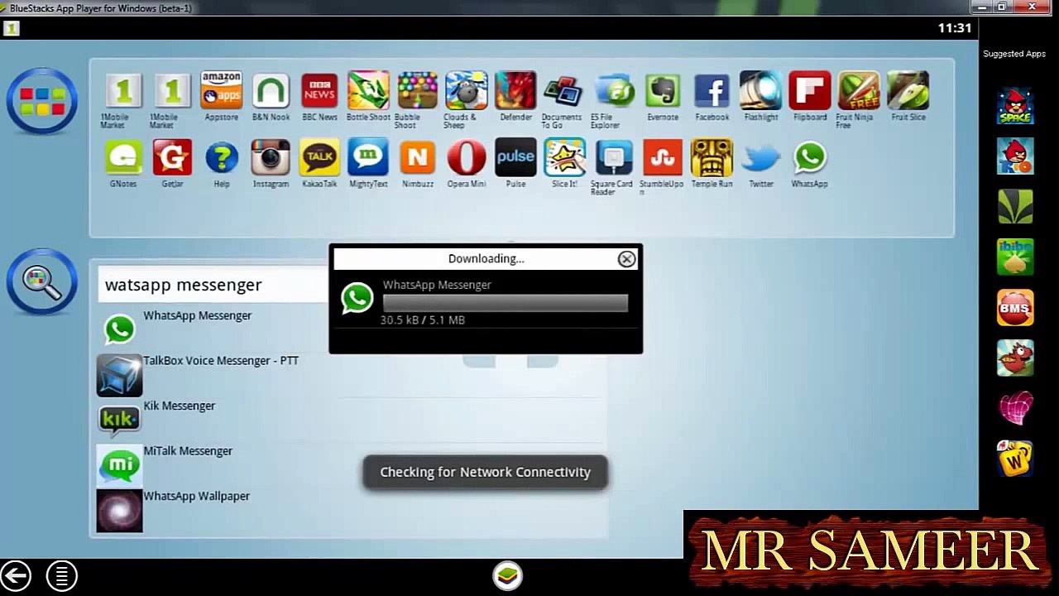Close the Downloading dialog

click(x=626, y=259)
